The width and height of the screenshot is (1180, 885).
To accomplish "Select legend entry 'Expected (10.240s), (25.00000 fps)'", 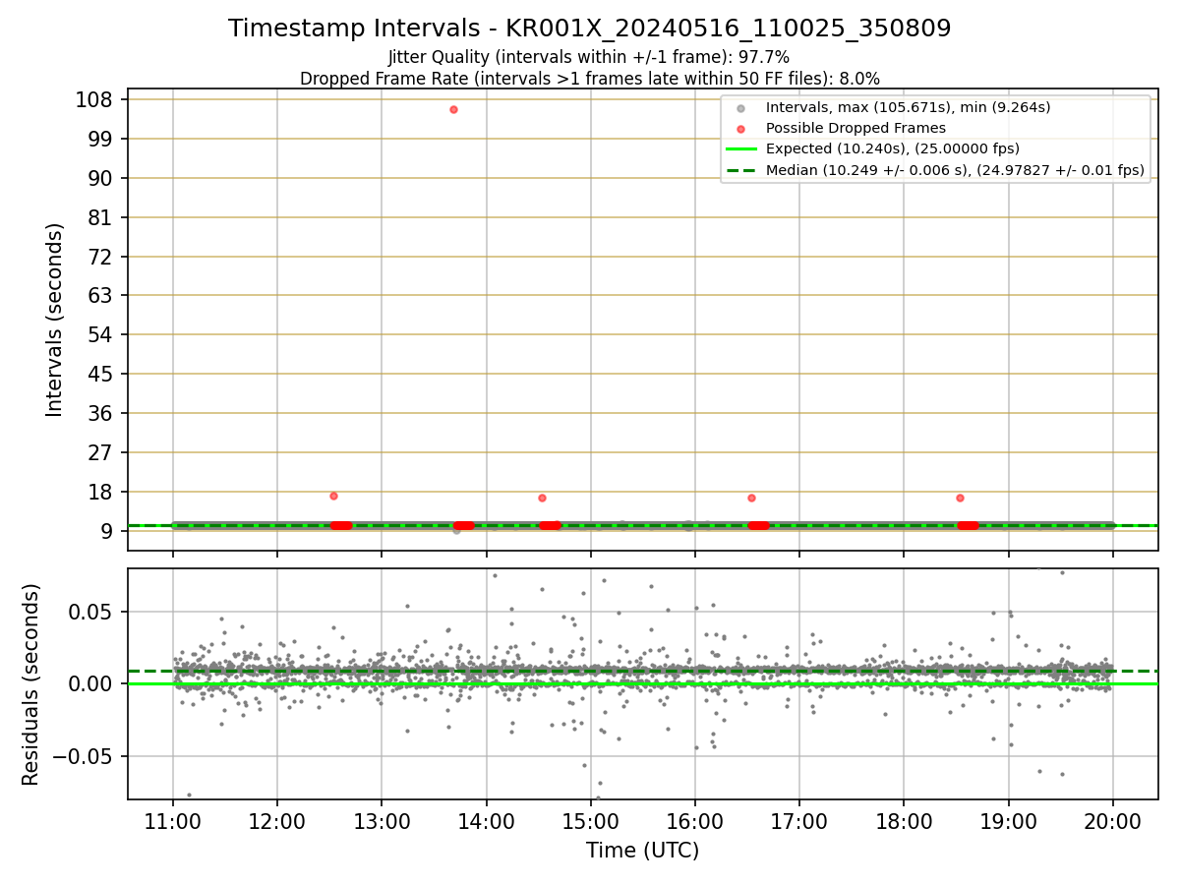I will 892,149.
